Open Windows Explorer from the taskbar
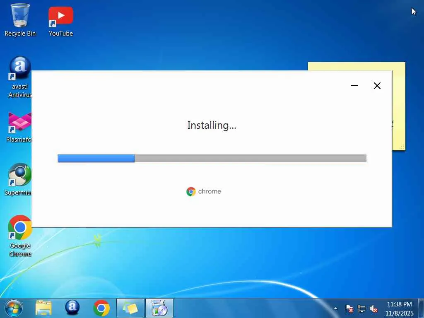Image resolution: width=424 pixels, height=318 pixels. [43, 308]
